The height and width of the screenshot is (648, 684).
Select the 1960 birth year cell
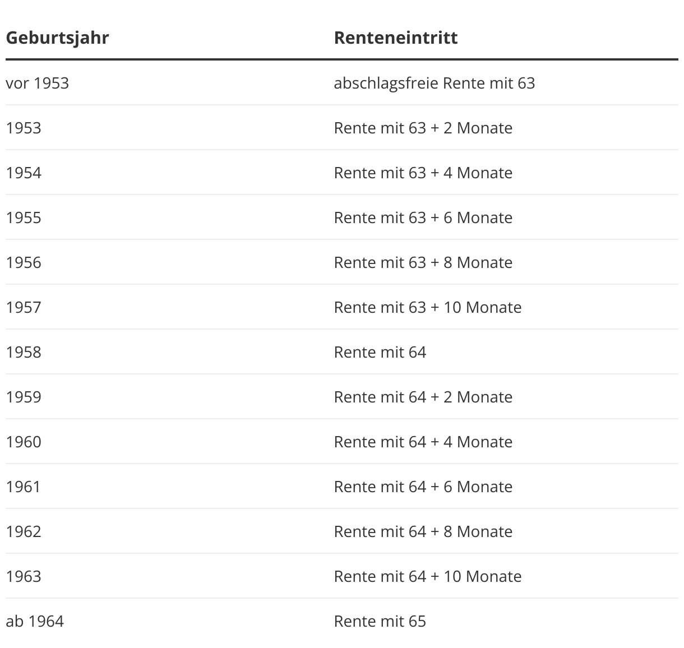pyautogui.click(x=24, y=442)
